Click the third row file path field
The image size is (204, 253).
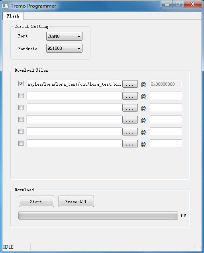74,108
